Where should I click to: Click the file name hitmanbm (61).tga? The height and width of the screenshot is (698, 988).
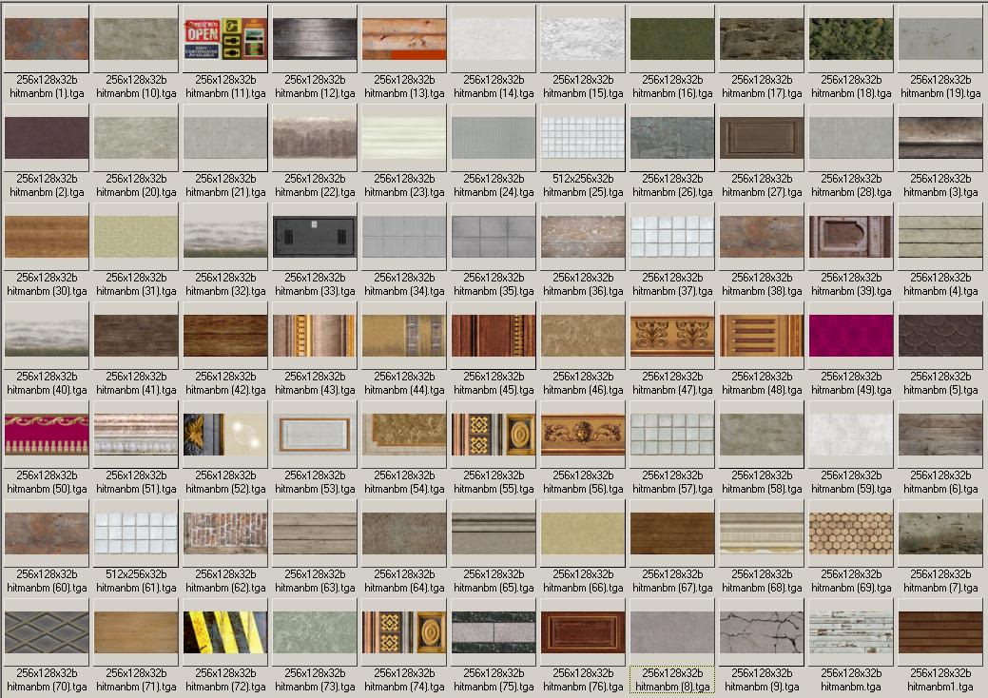136,588
